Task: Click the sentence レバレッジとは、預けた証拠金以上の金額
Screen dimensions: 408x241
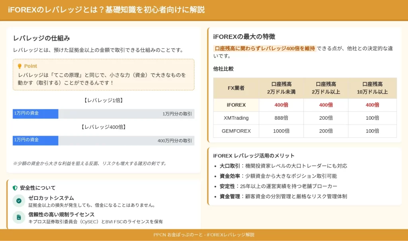Action: pos(99,50)
